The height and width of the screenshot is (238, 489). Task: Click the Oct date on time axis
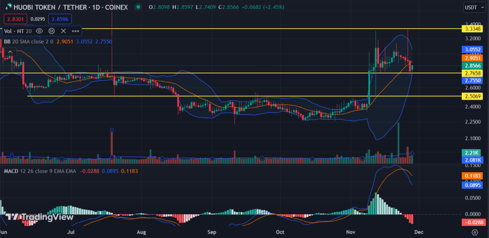point(280,232)
